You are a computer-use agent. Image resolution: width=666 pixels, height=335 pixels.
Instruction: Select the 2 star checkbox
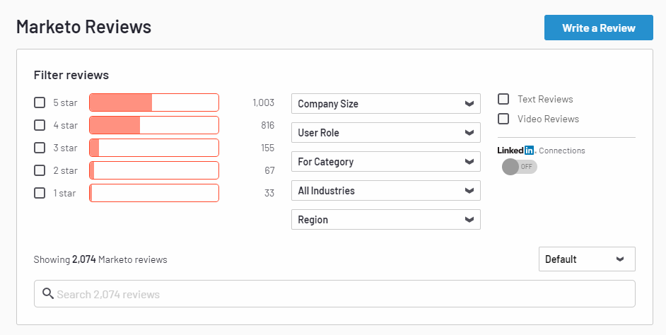click(x=40, y=170)
